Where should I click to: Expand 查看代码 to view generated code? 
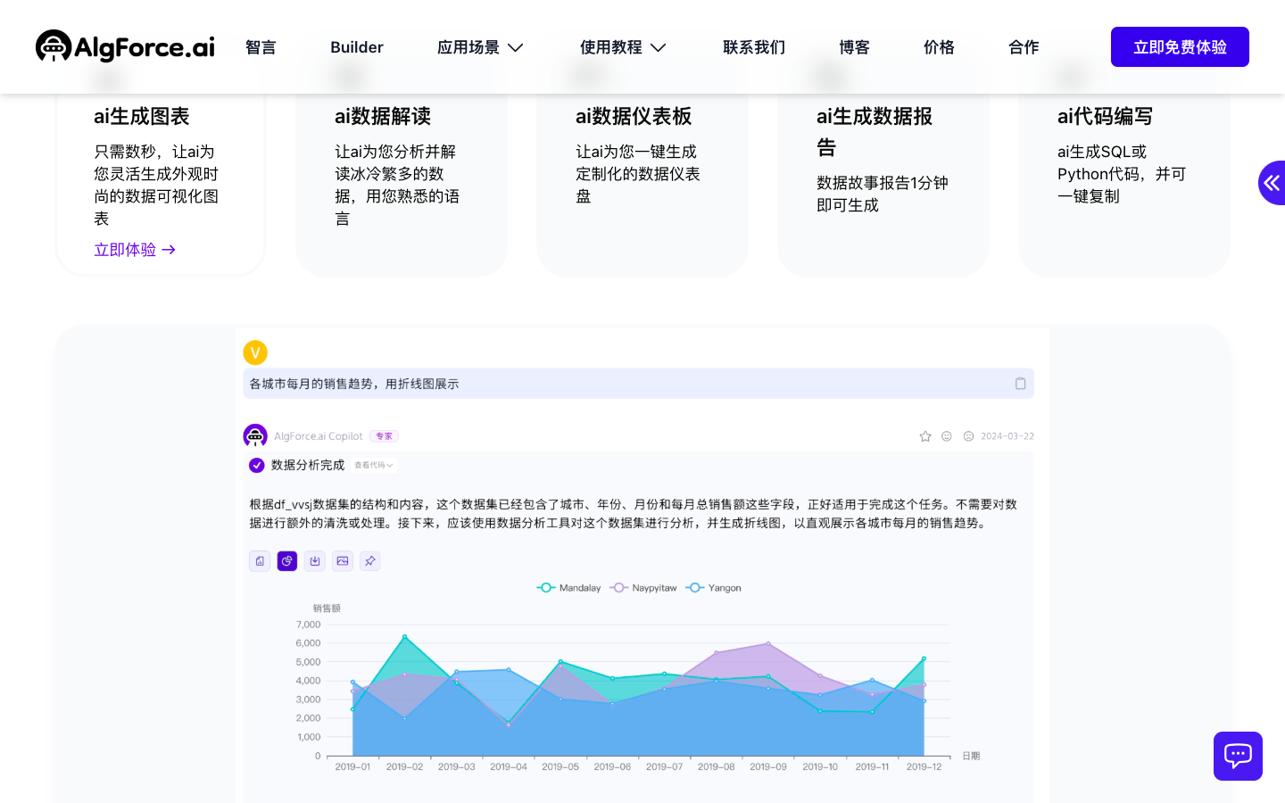373,465
